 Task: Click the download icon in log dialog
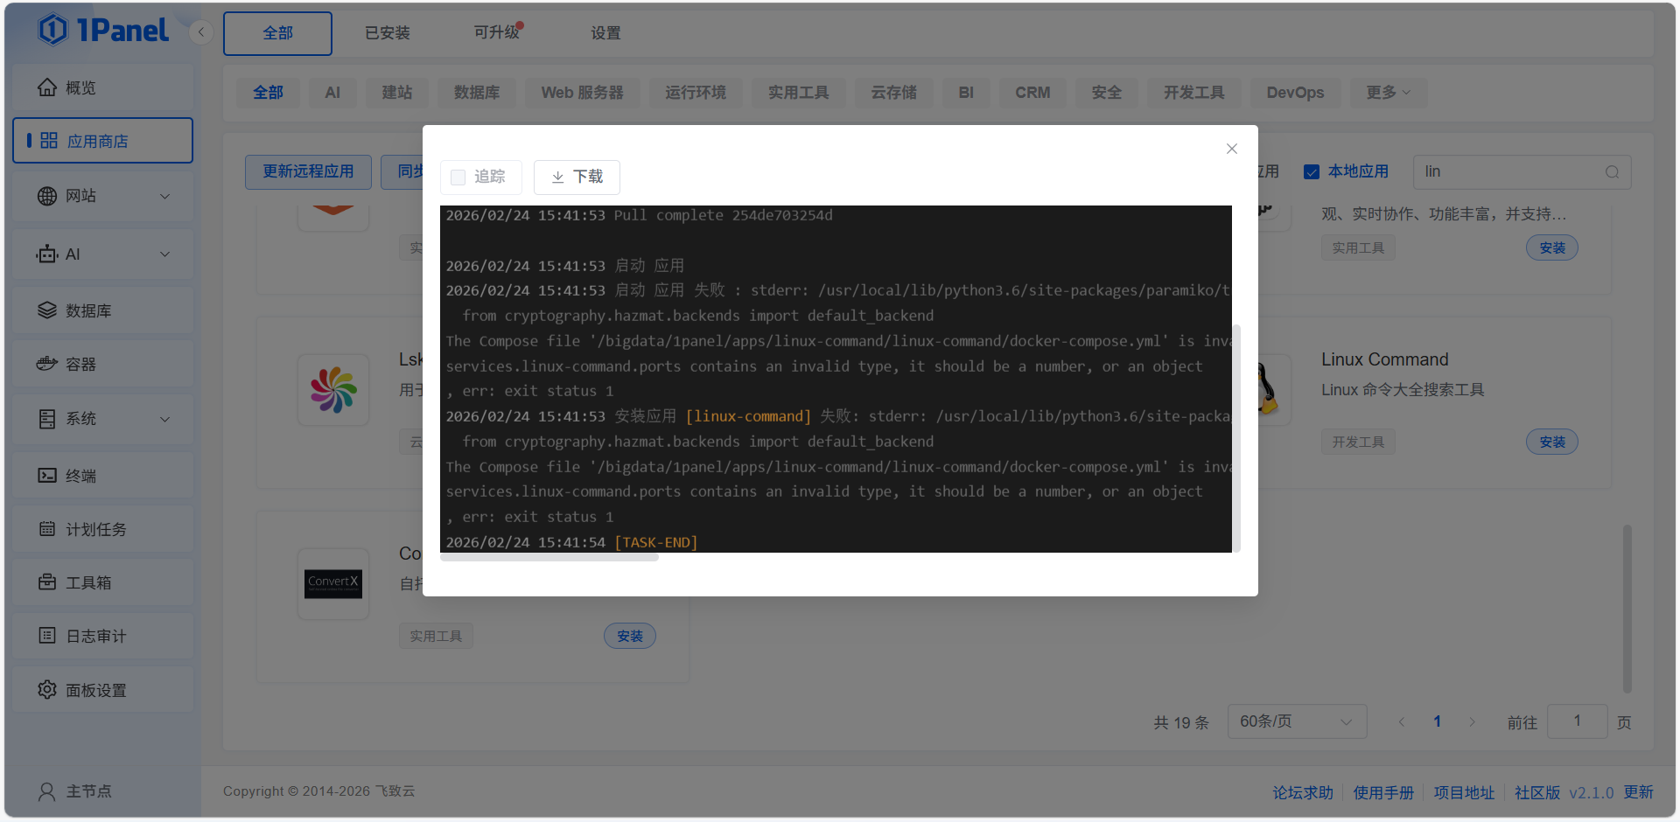click(557, 178)
